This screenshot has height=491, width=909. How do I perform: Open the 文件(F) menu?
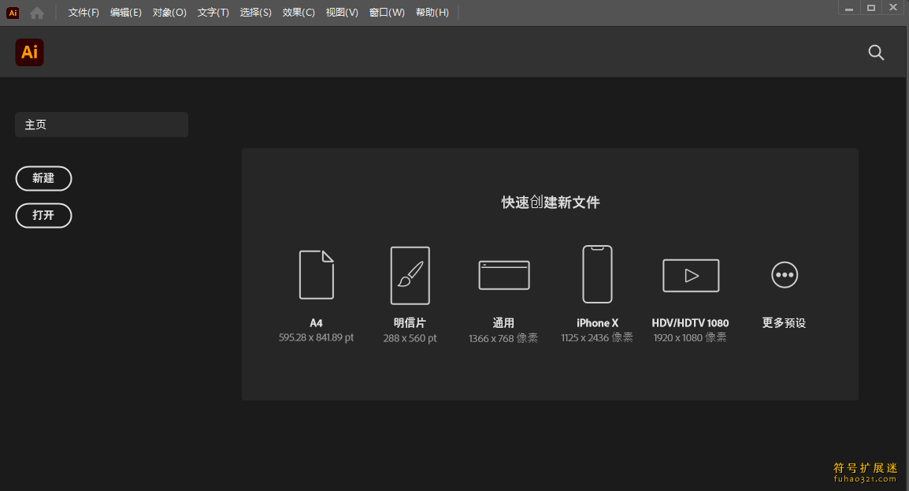point(83,13)
